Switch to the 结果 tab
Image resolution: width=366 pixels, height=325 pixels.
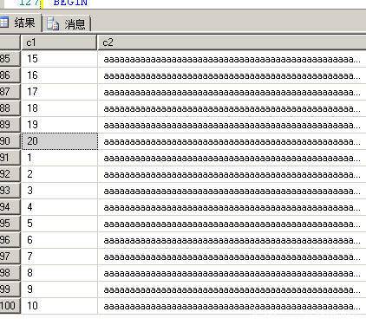coord(20,23)
